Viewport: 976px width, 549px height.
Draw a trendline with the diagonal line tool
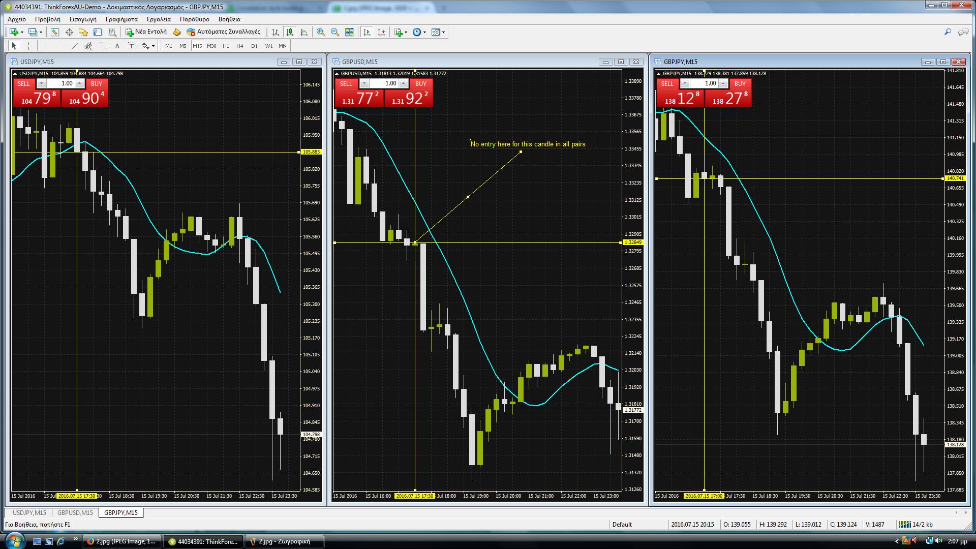(74, 46)
